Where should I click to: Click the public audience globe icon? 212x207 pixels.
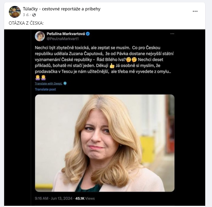tap(34, 15)
